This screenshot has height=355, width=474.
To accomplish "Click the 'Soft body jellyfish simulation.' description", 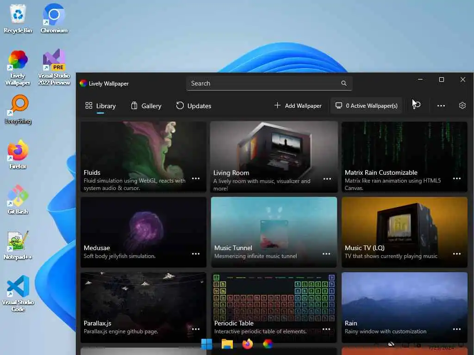I will [119, 256].
